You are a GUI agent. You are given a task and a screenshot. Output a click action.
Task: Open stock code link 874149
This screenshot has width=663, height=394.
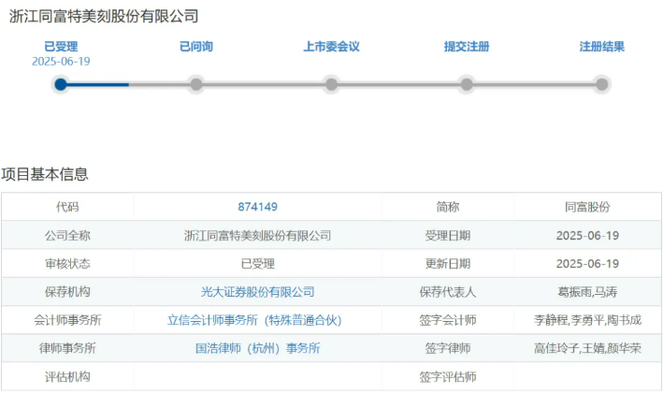pos(257,207)
